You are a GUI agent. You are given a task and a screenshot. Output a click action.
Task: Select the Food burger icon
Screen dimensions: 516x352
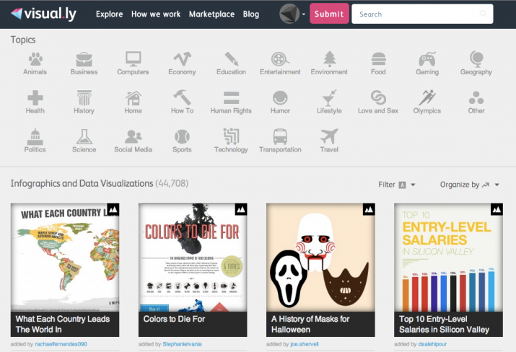tap(378, 59)
